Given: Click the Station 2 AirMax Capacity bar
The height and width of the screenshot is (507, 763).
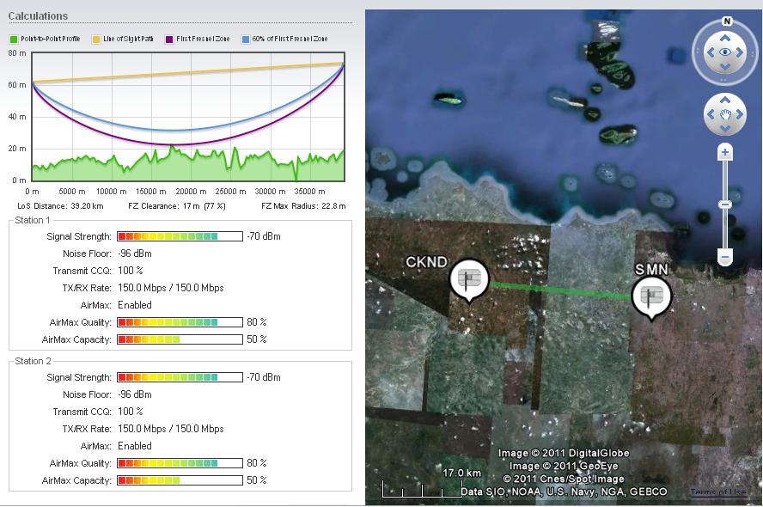Looking at the screenshot, I should click(x=180, y=480).
